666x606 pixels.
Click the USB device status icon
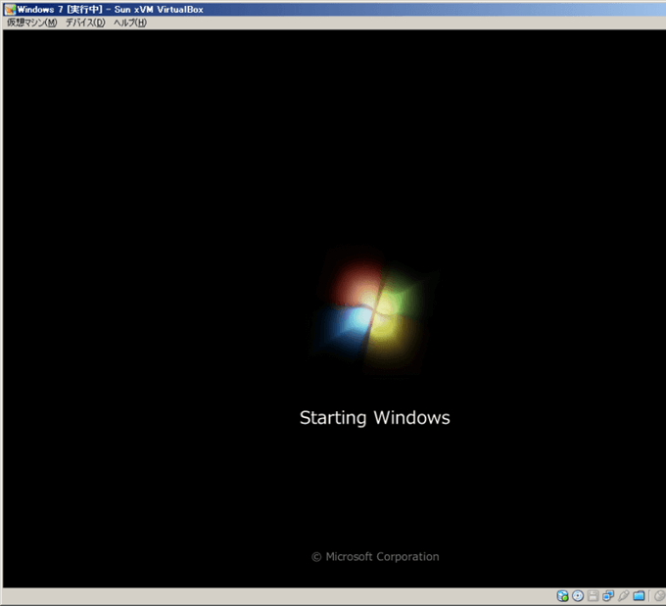pos(624,596)
